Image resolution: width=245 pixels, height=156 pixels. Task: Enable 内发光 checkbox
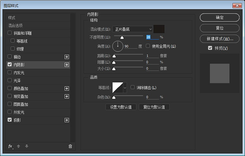coord(10,72)
